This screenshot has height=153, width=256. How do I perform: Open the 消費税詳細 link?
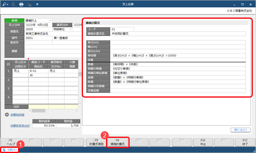click(17, 115)
